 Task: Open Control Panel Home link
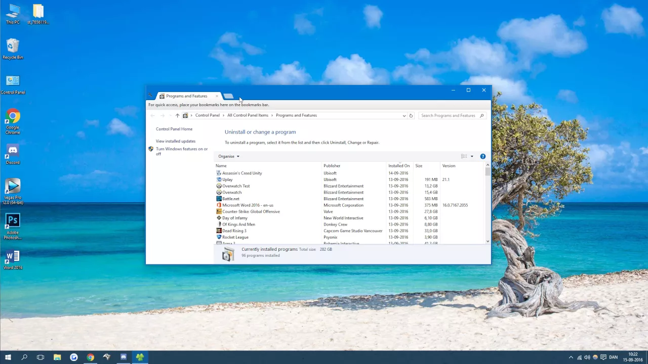coord(174,129)
